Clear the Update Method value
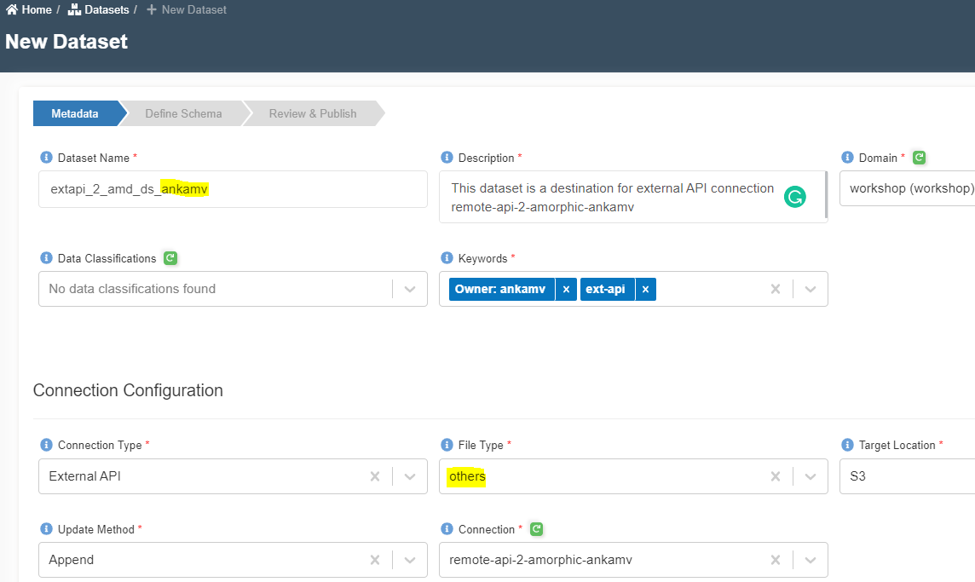 tap(375, 560)
